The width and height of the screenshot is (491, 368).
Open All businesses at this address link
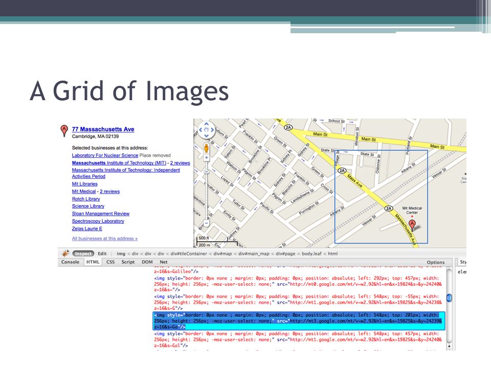click(x=105, y=239)
